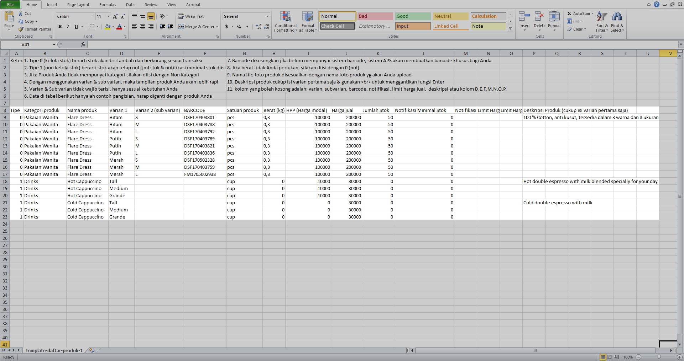Click the Format as Table icon
The width and height of the screenshot is (684, 361).
(308, 17)
